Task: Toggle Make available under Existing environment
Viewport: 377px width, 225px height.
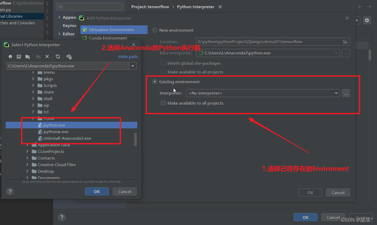Action: pos(163,103)
